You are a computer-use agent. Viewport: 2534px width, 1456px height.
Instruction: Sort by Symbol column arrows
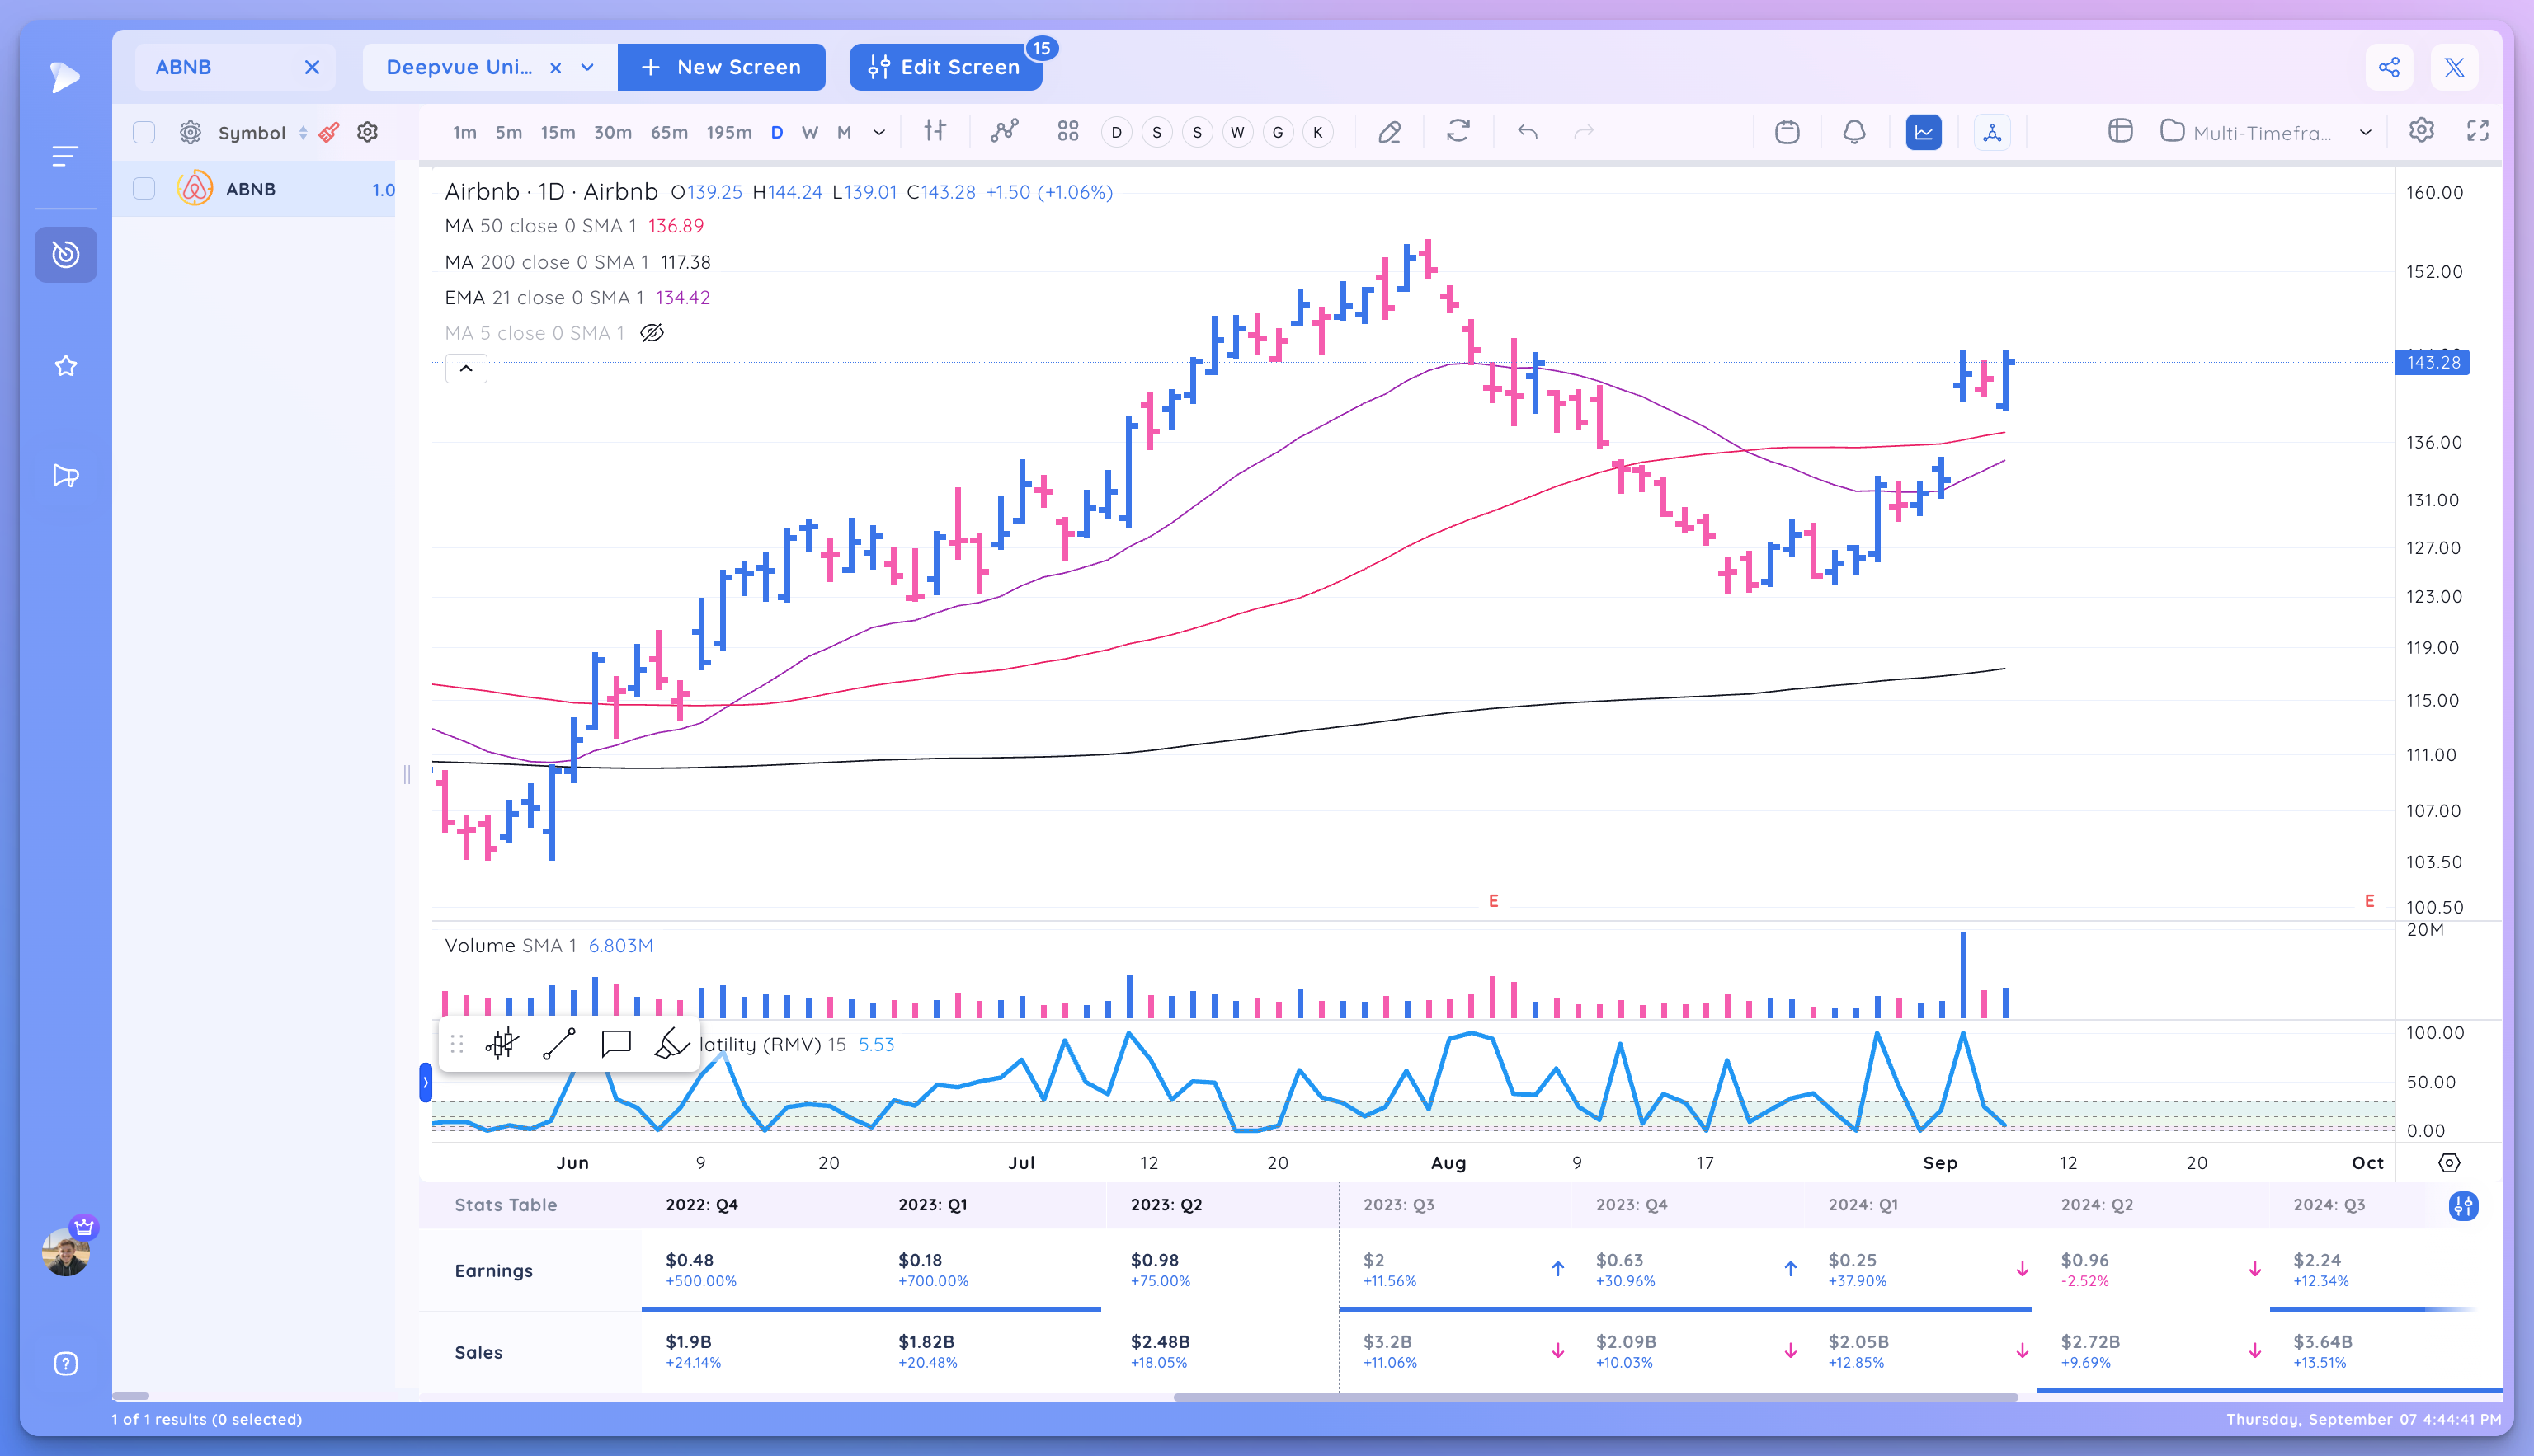coord(303,132)
